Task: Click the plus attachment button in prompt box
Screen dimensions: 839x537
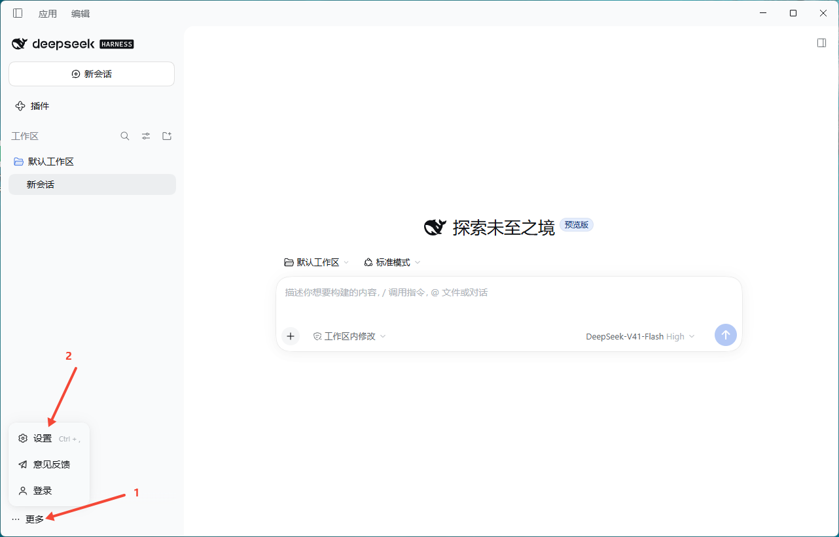Action: pos(291,336)
